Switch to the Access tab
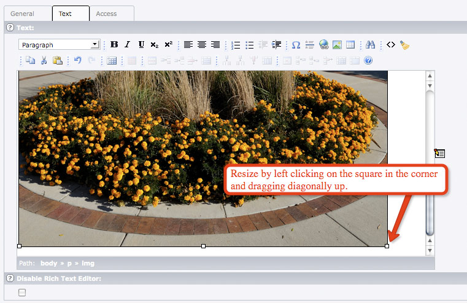The height and width of the screenshot is (303, 467). coord(106,14)
